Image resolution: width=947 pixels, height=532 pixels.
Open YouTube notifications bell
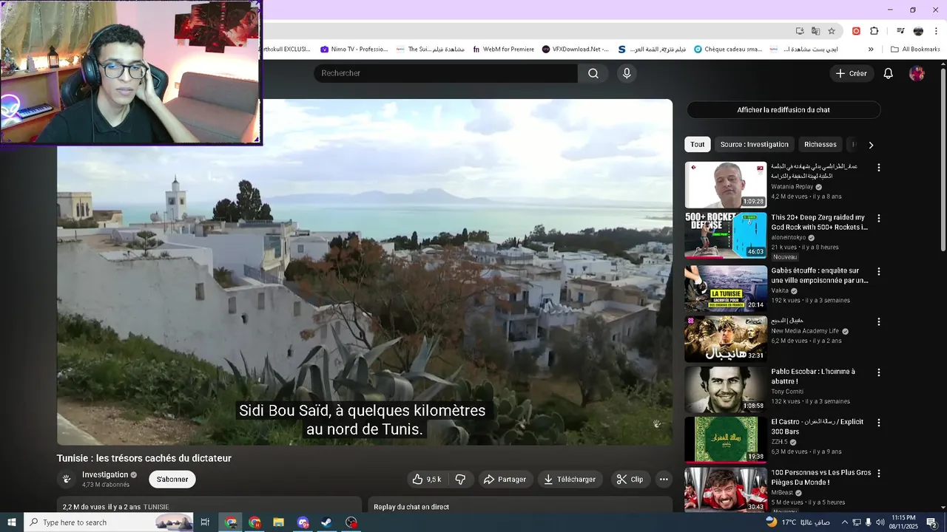(x=889, y=73)
